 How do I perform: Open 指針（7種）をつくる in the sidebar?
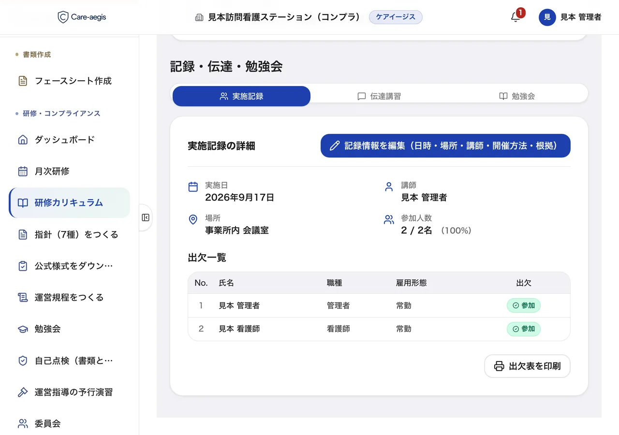pyautogui.click(x=69, y=234)
